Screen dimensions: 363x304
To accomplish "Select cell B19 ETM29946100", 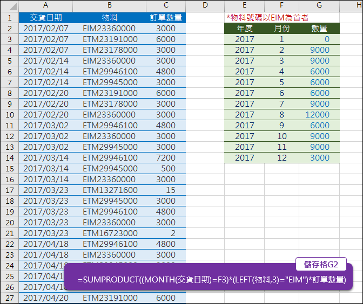I will pyautogui.click(x=110, y=212).
